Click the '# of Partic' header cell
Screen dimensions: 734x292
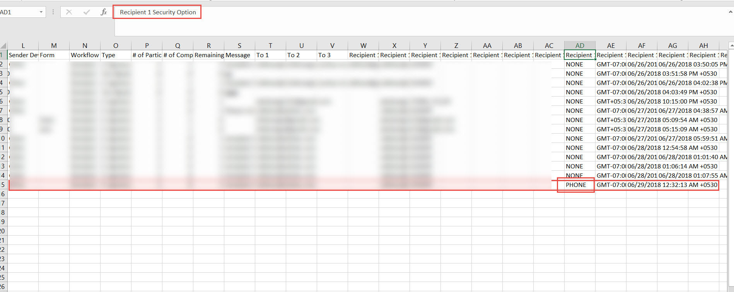click(x=147, y=55)
